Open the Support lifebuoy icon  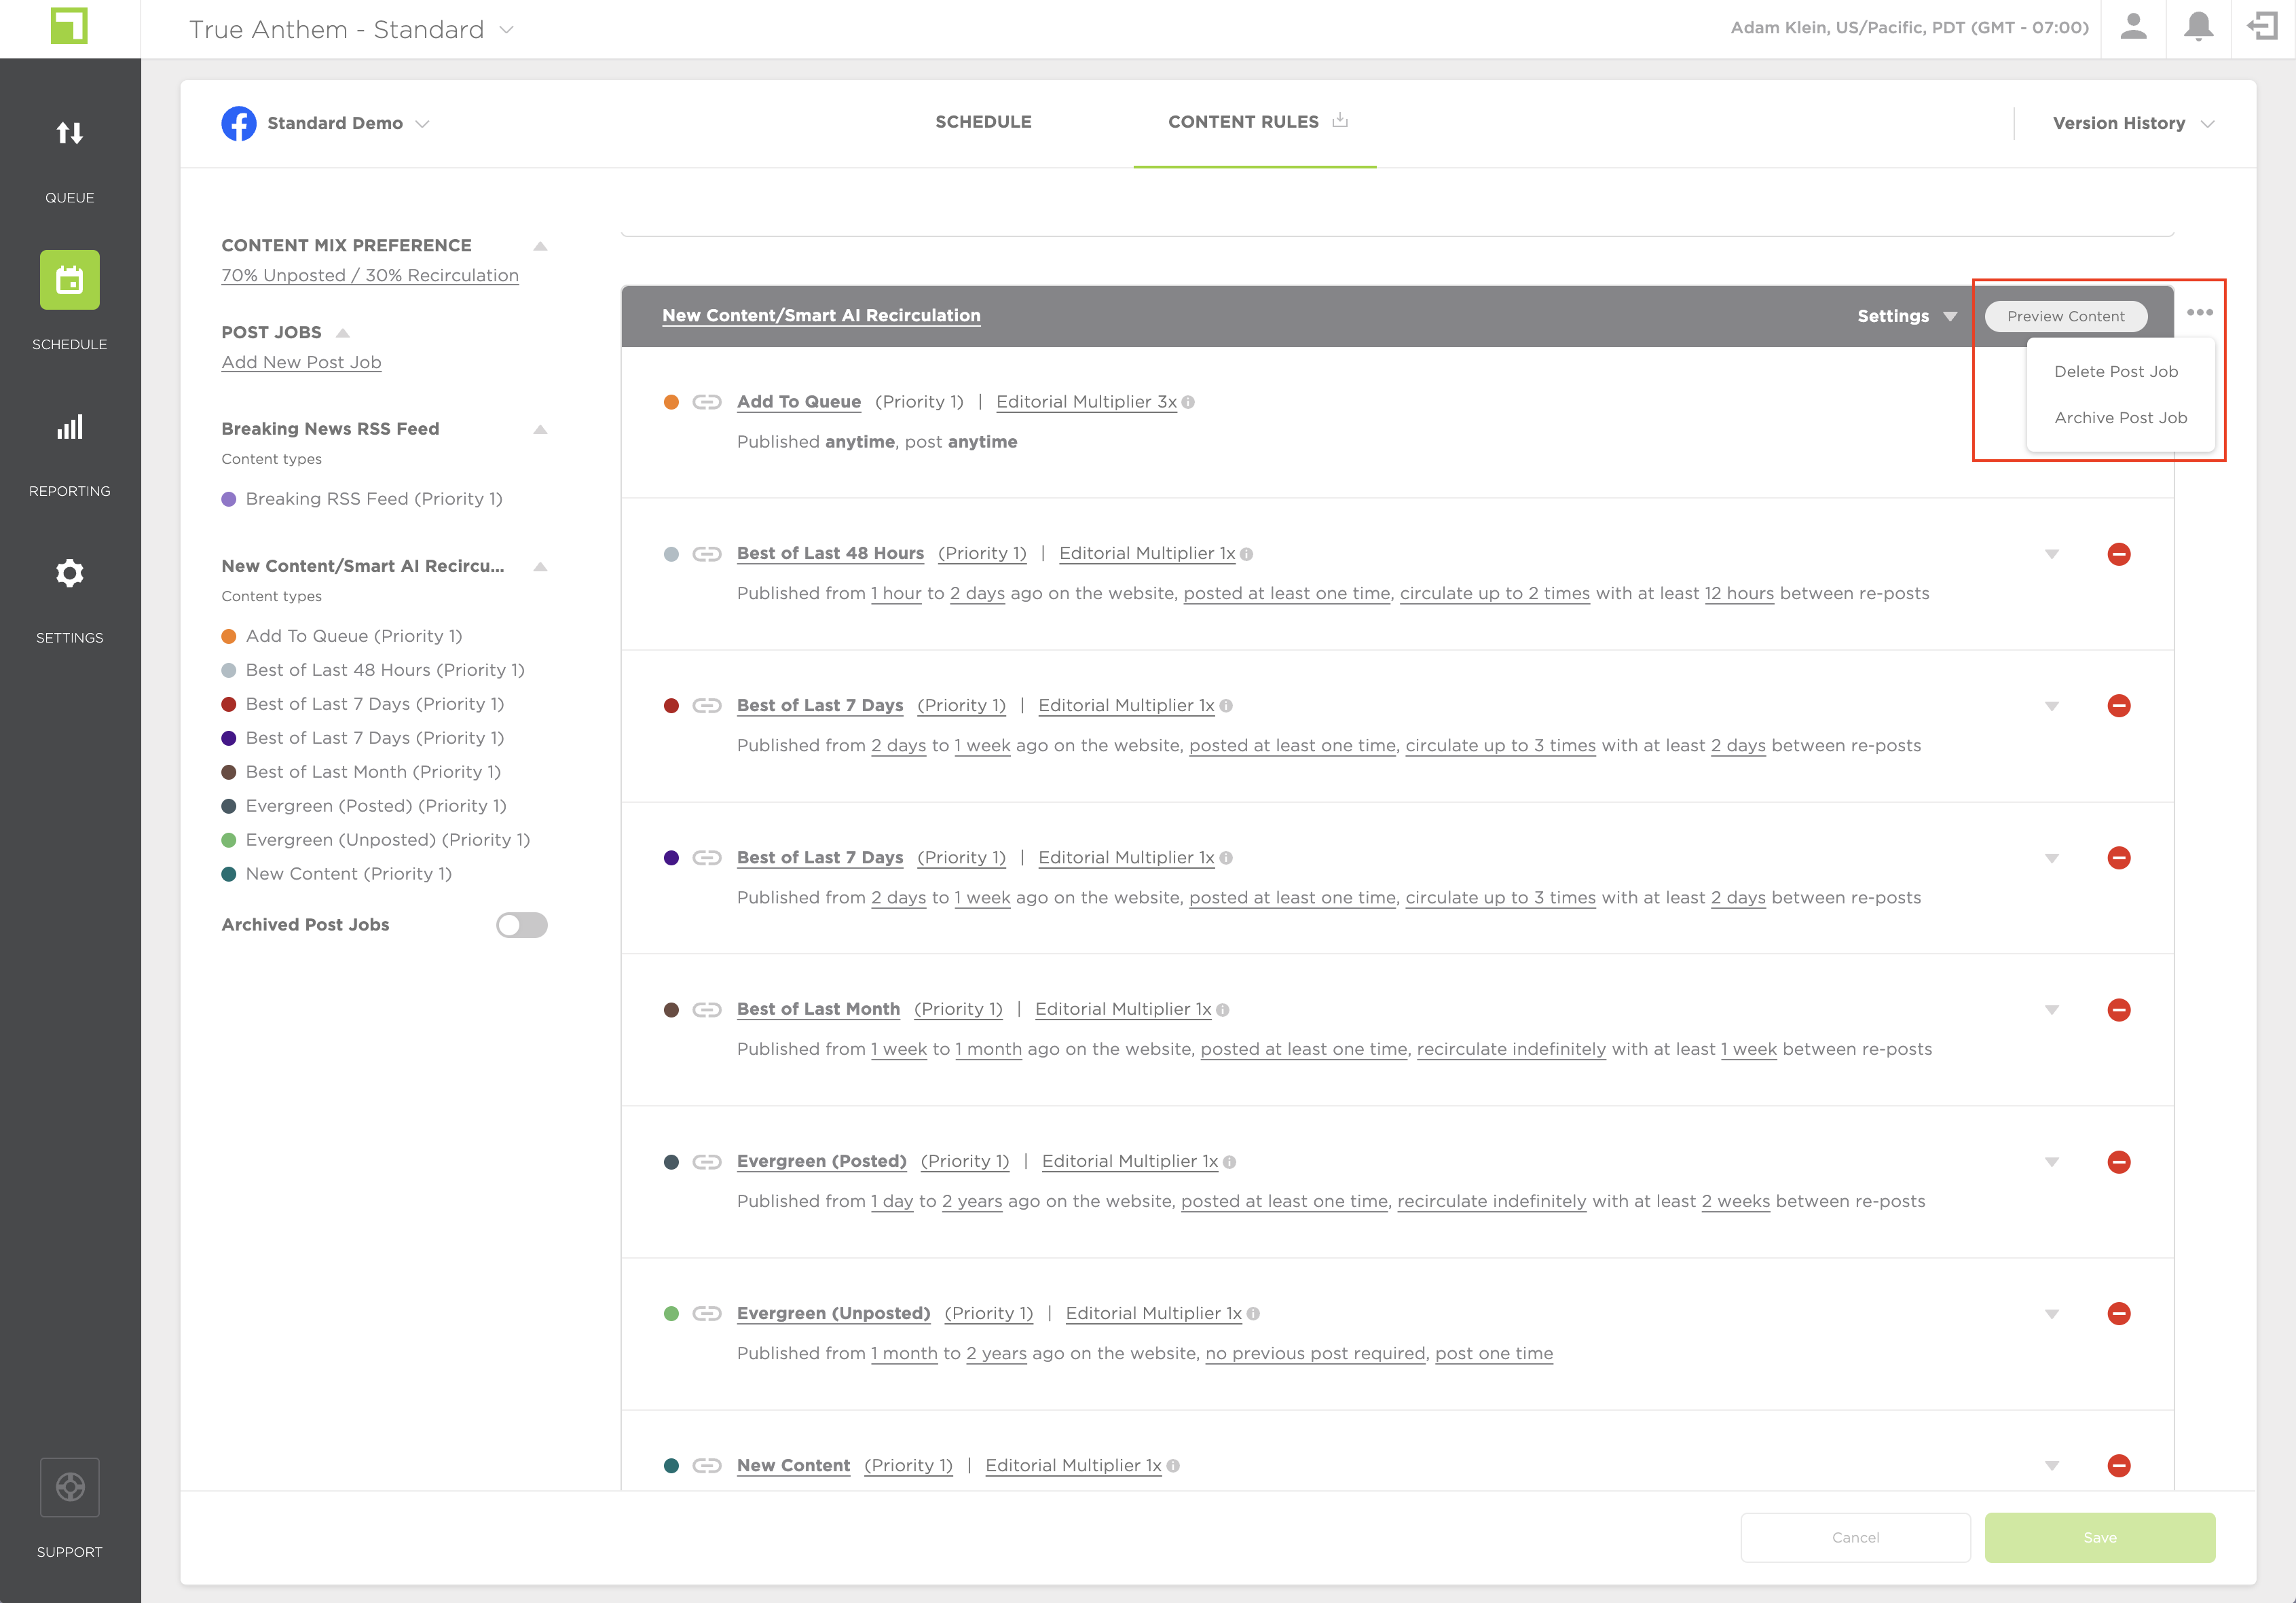point(69,1487)
